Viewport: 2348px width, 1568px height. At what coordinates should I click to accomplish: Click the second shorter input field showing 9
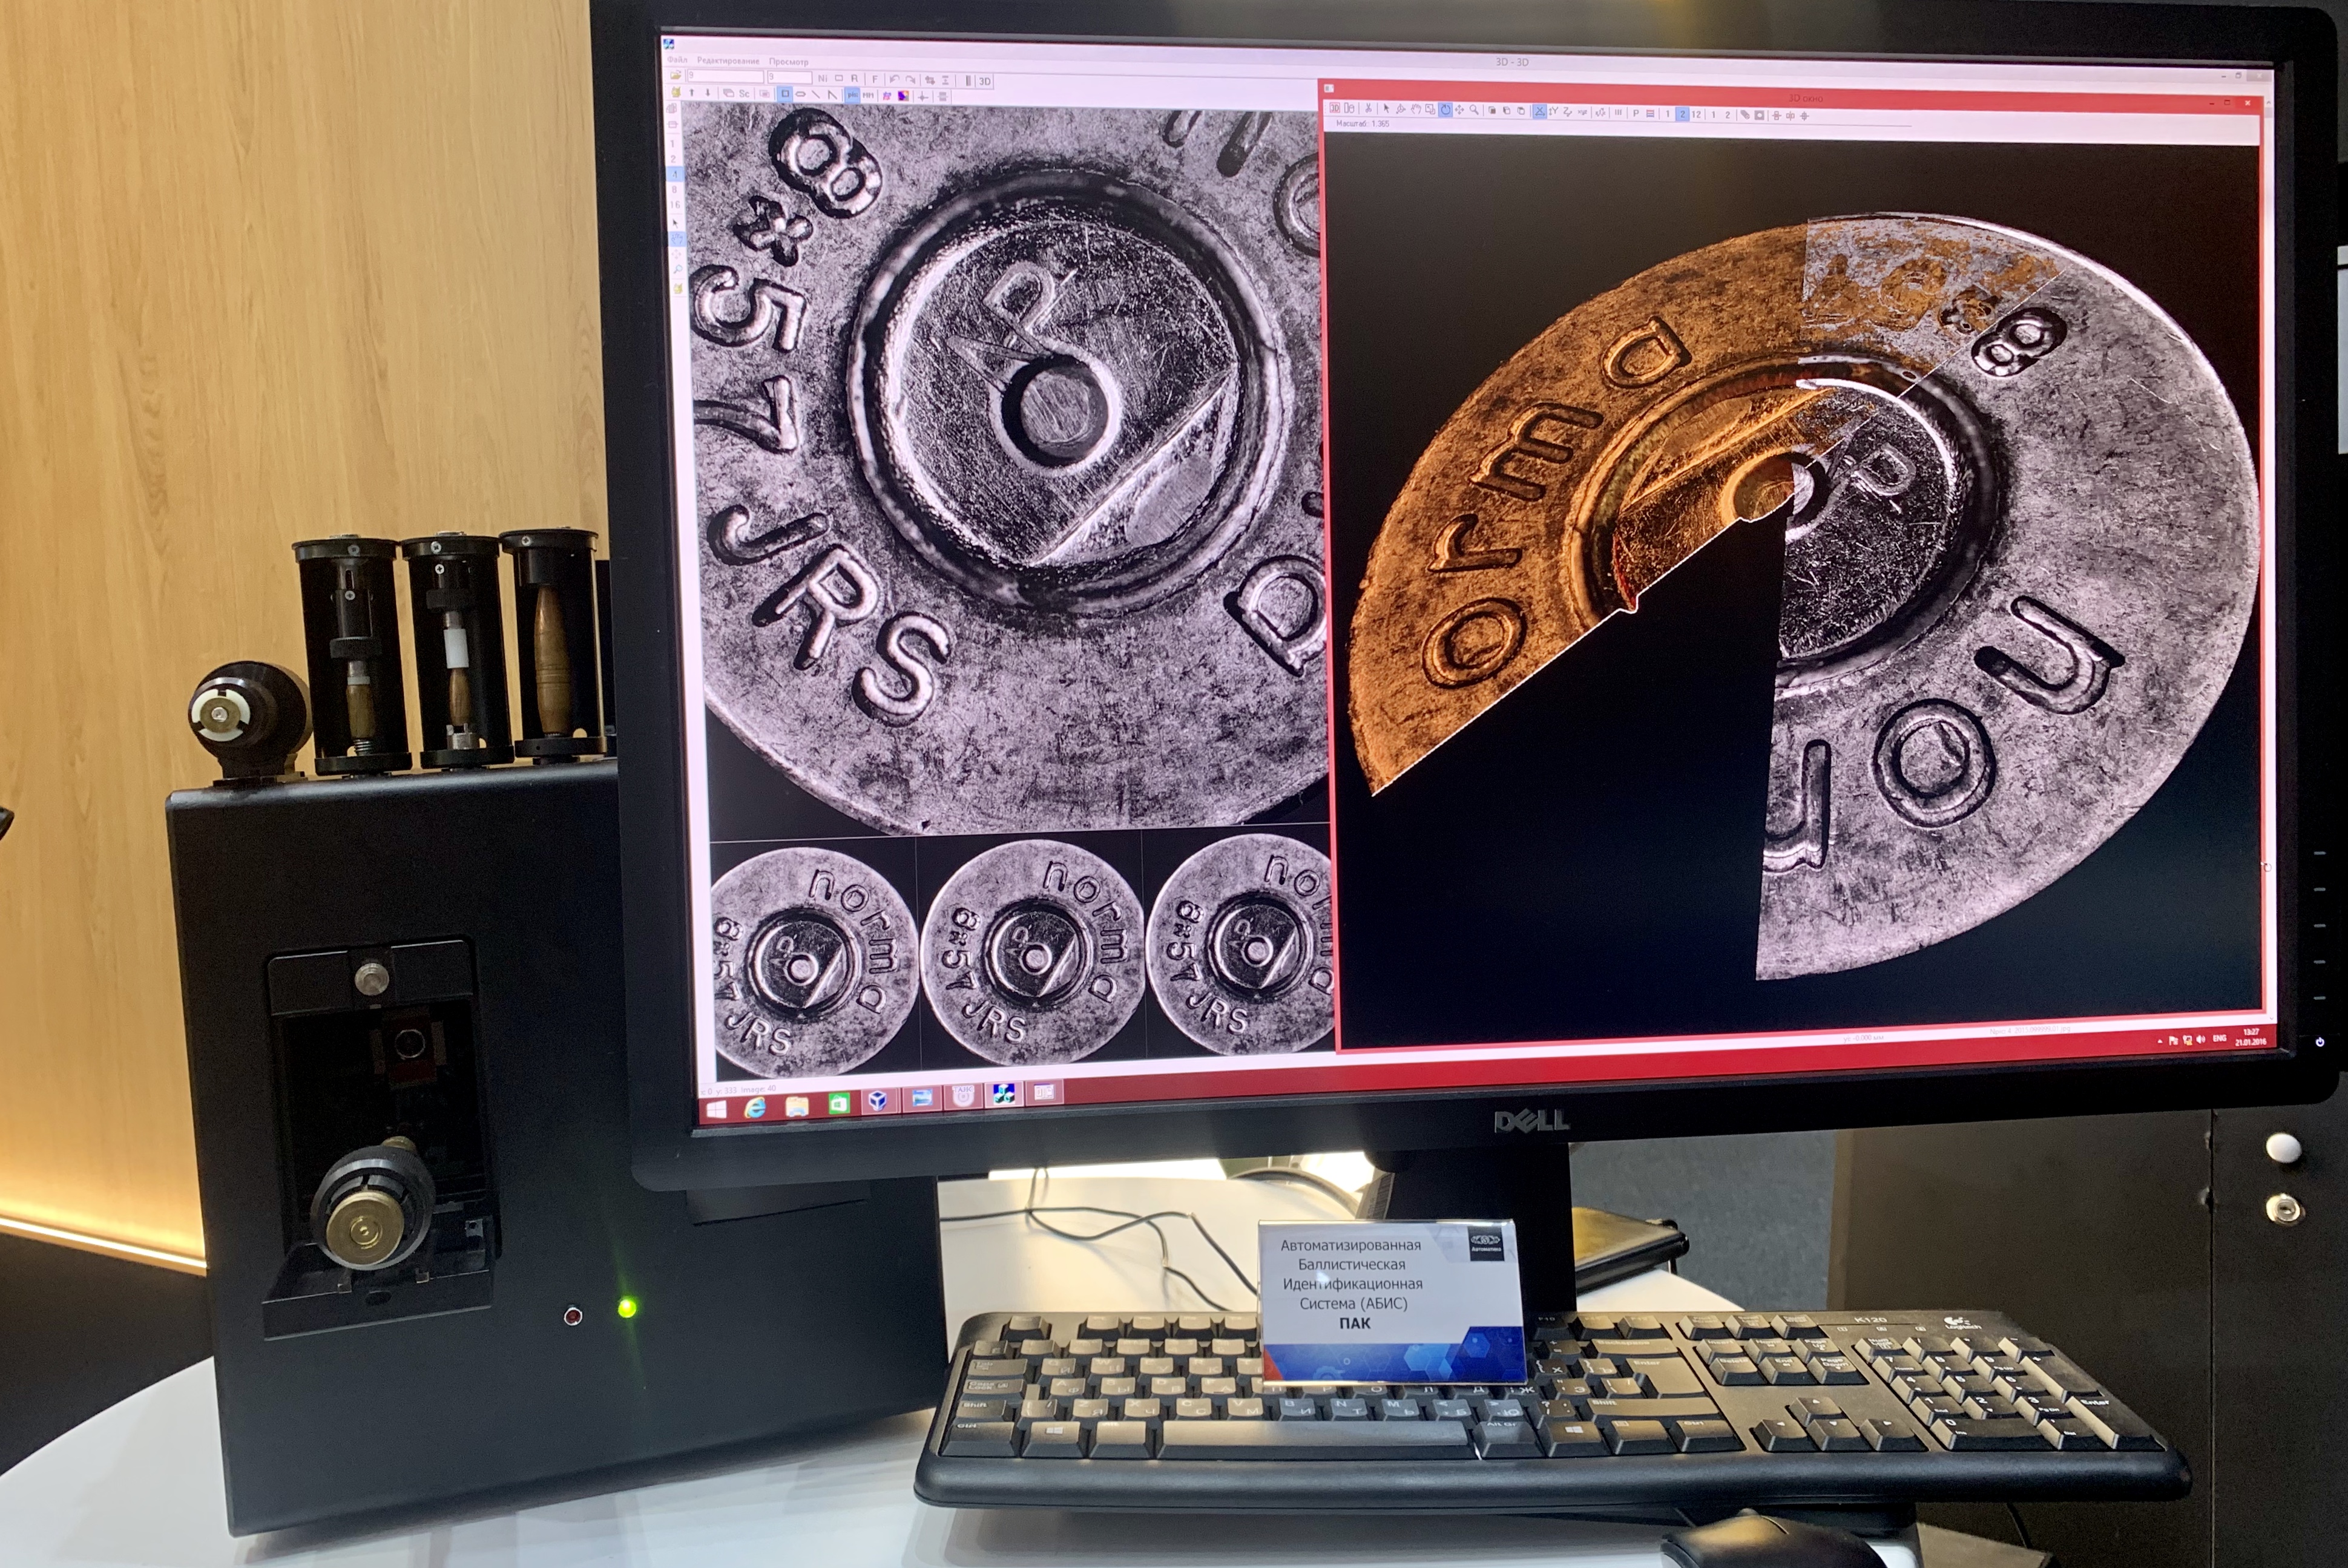tap(790, 78)
